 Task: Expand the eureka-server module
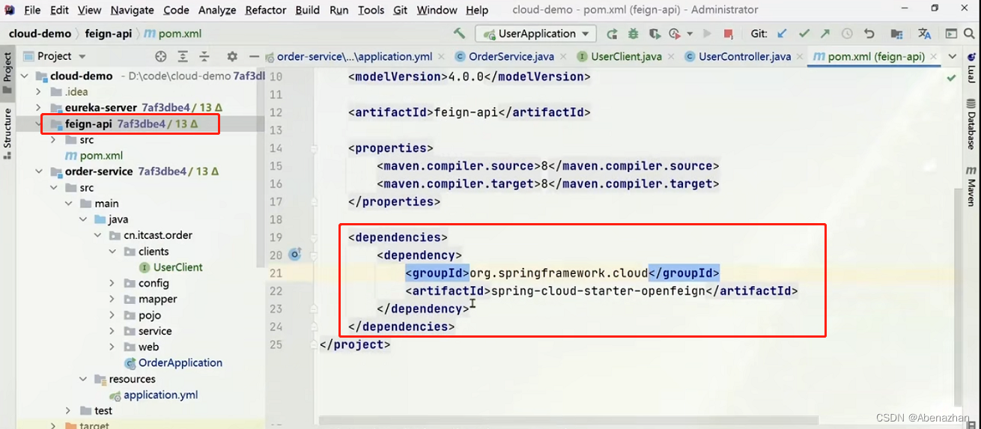tap(39, 108)
